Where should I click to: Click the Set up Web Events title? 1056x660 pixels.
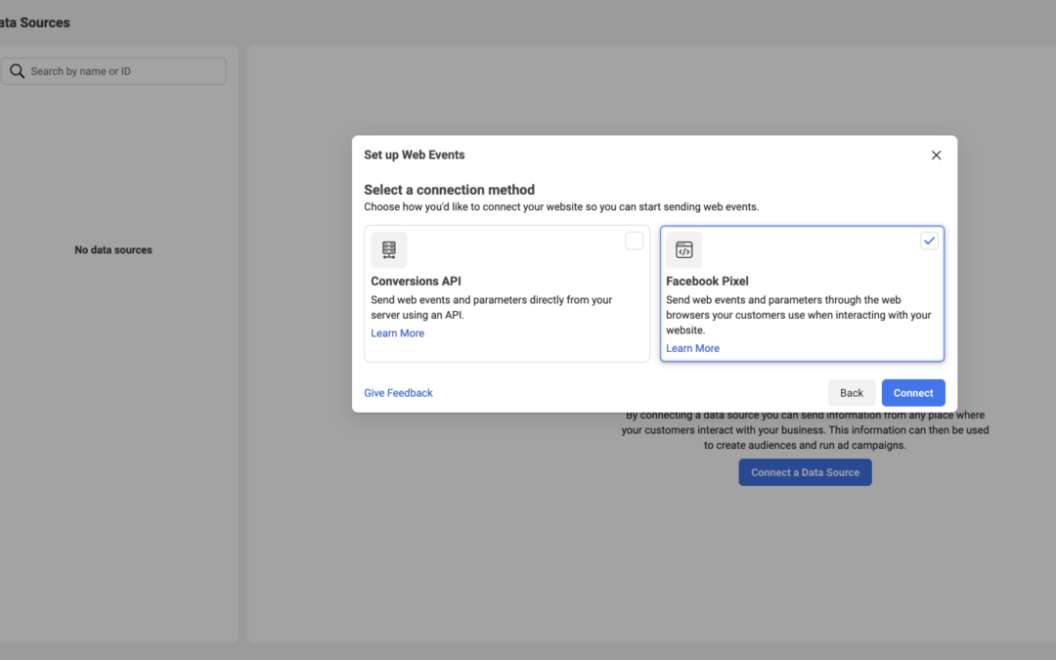(415, 154)
